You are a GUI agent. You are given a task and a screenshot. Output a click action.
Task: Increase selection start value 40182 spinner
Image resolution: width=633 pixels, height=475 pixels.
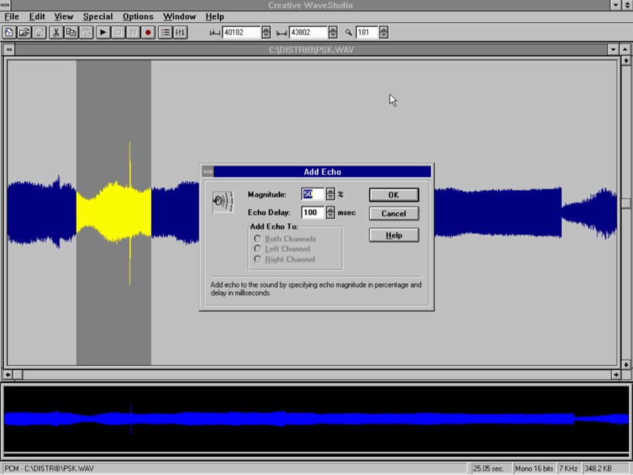pyautogui.click(x=266, y=29)
